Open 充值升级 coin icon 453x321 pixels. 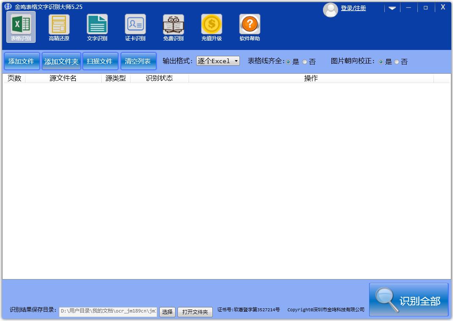click(211, 28)
